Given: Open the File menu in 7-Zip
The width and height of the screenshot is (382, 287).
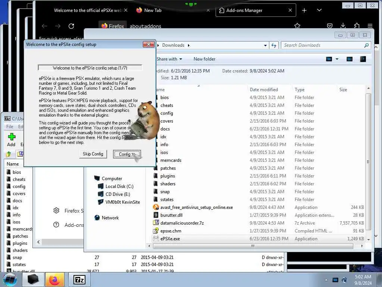Looking at the screenshot, I should point(9,126).
